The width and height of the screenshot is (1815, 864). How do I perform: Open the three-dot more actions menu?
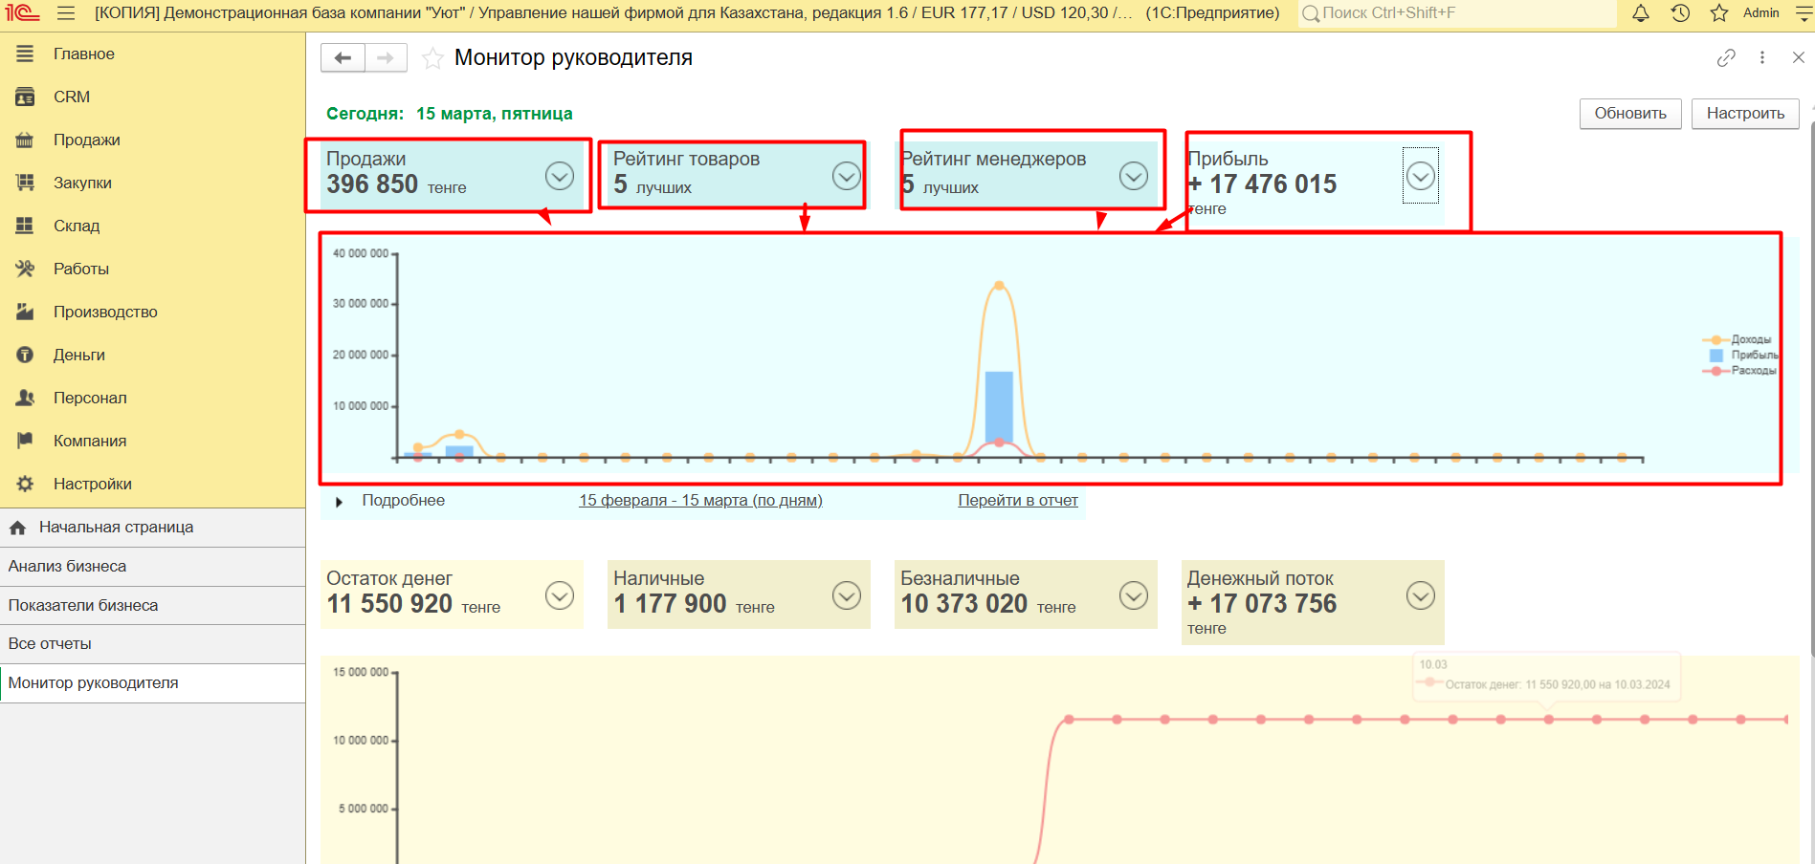coord(1762,58)
